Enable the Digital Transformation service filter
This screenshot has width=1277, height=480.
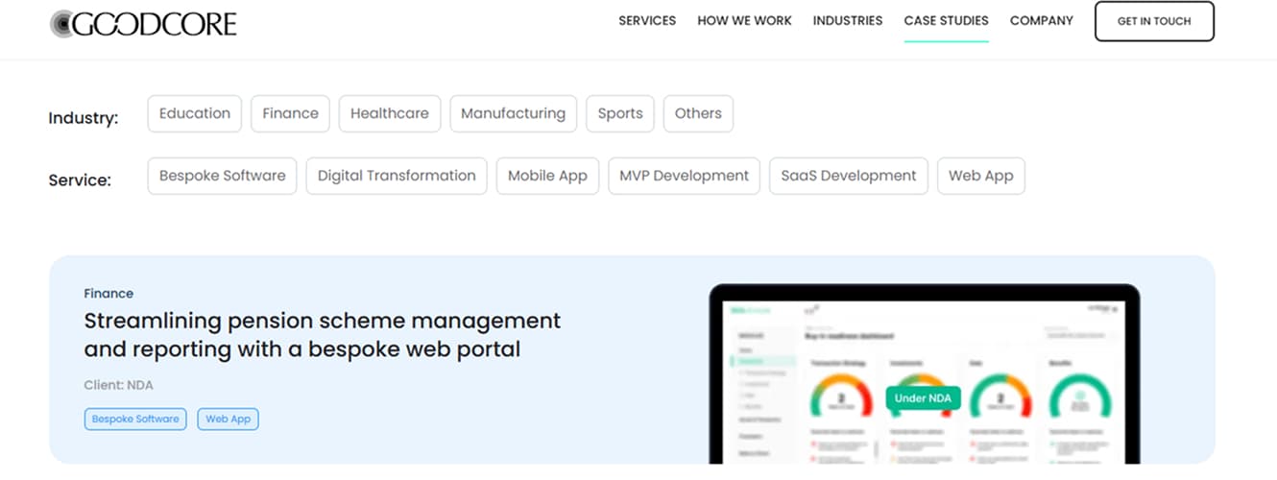tap(397, 176)
